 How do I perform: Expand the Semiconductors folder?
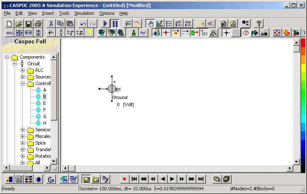coord(22,130)
